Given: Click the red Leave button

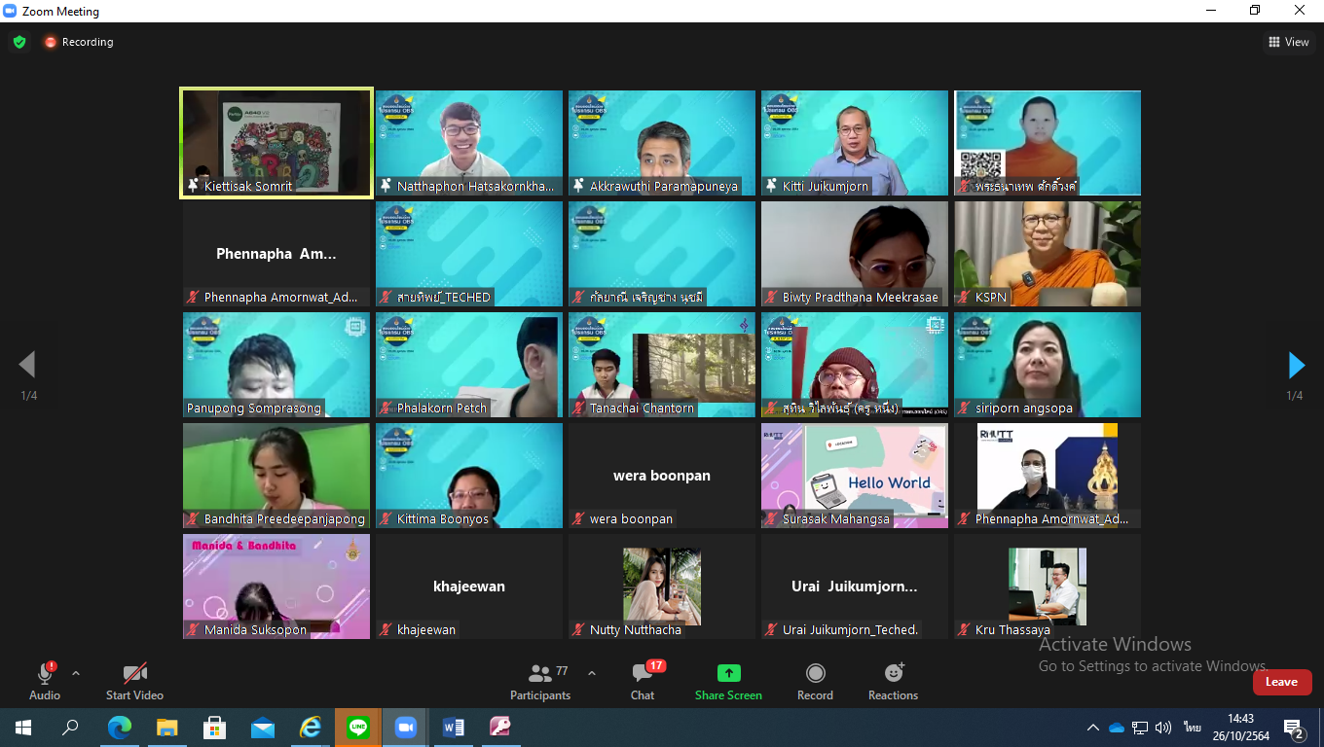Looking at the screenshot, I should [1281, 682].
